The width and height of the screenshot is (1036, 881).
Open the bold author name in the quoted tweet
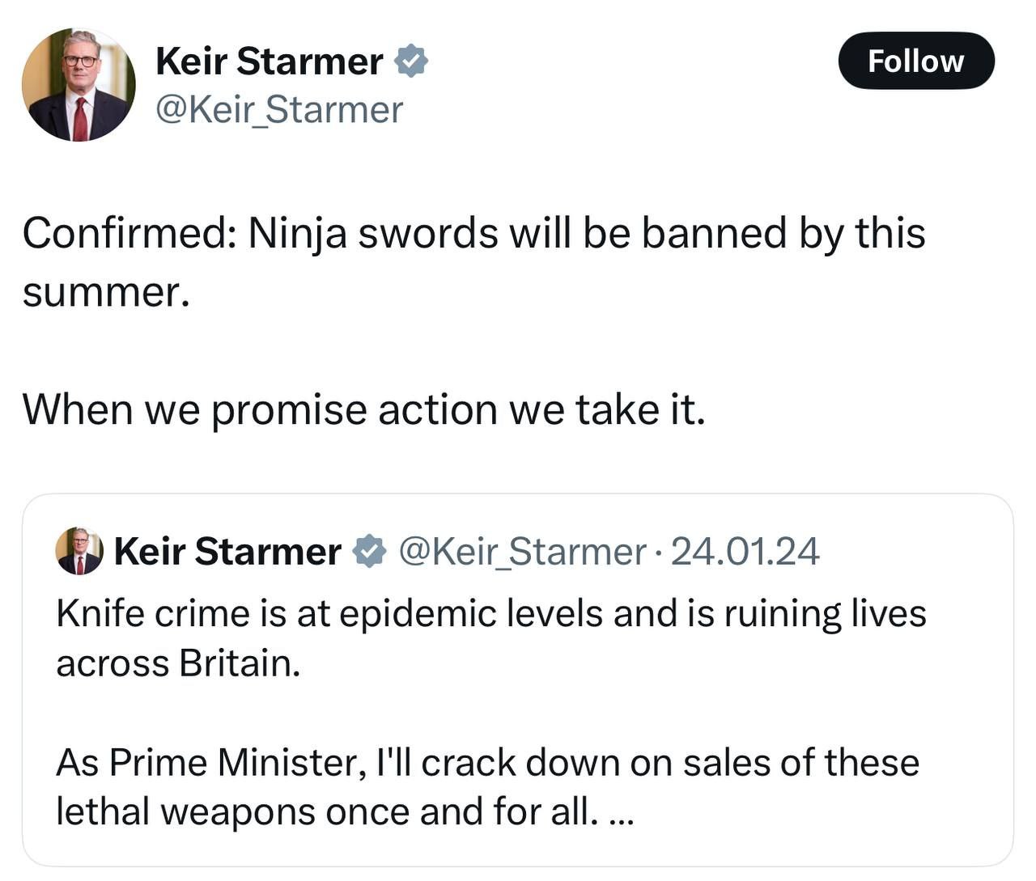point(227,552)
